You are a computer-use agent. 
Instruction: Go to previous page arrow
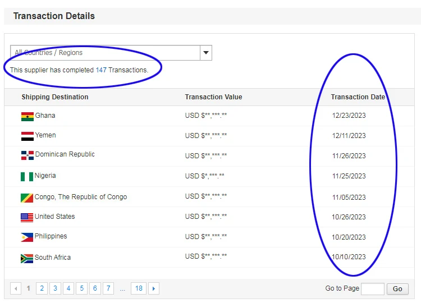point(16,288)
